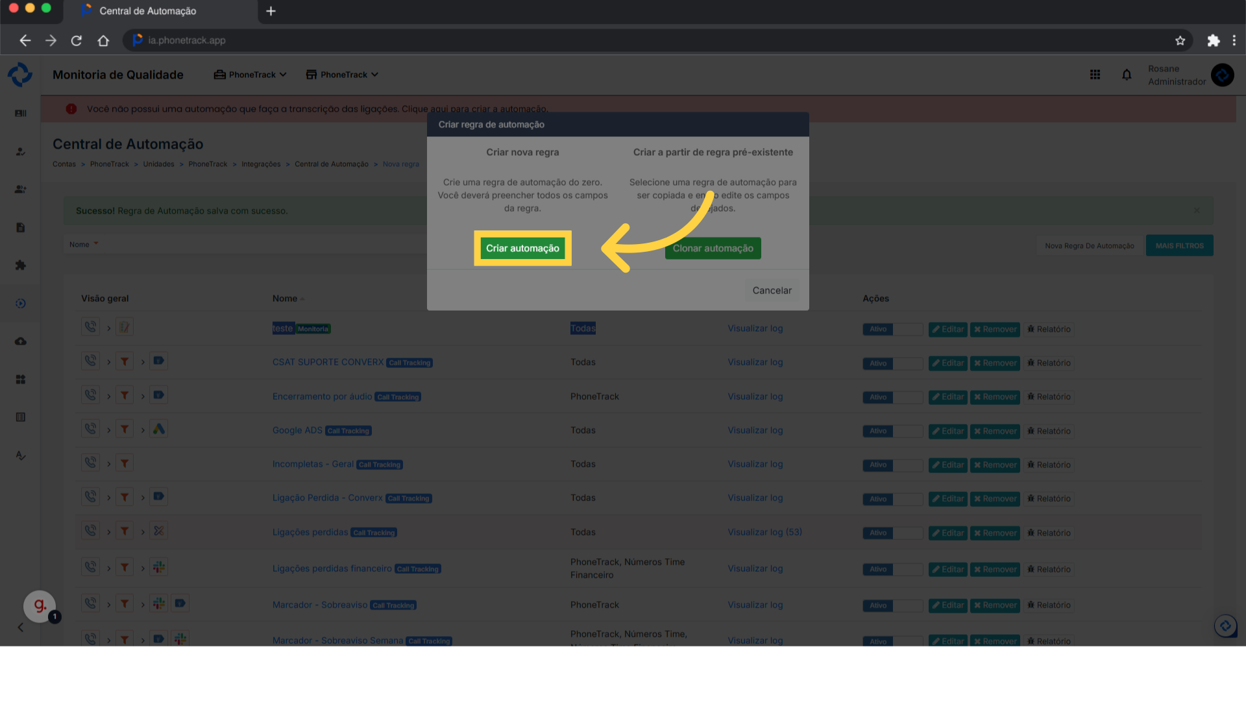Screen dimensions: 1246x701
Task: Open the user check sidebar icon
Action: [x=21, y=151]
